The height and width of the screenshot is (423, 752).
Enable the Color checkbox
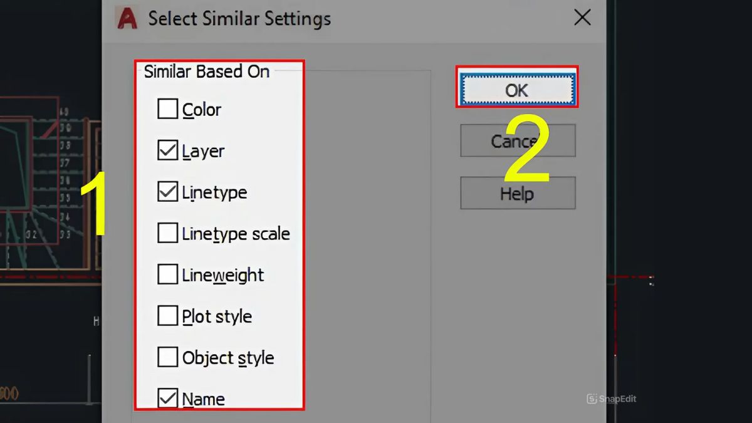pyautogui.click(x=167, y=109)
